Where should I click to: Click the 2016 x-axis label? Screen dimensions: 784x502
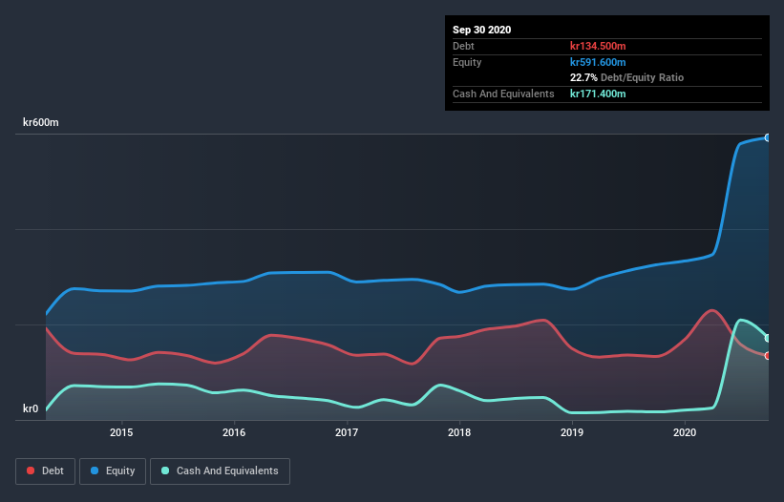[234, 432]
